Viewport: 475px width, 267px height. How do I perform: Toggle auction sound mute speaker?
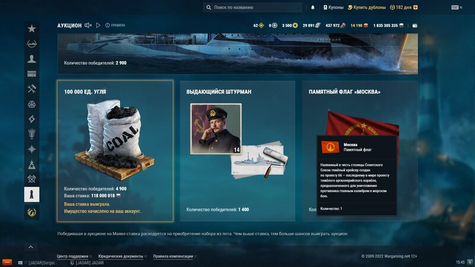(88, 26)
